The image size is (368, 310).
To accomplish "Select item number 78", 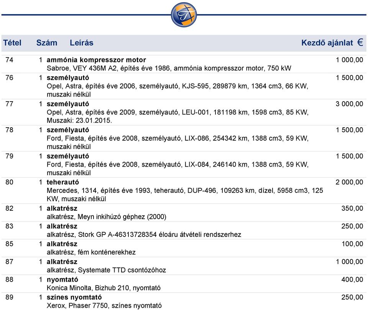I will [9, 130].
